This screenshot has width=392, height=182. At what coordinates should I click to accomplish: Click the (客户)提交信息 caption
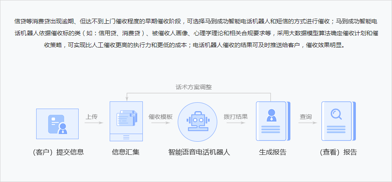[58, 152]
